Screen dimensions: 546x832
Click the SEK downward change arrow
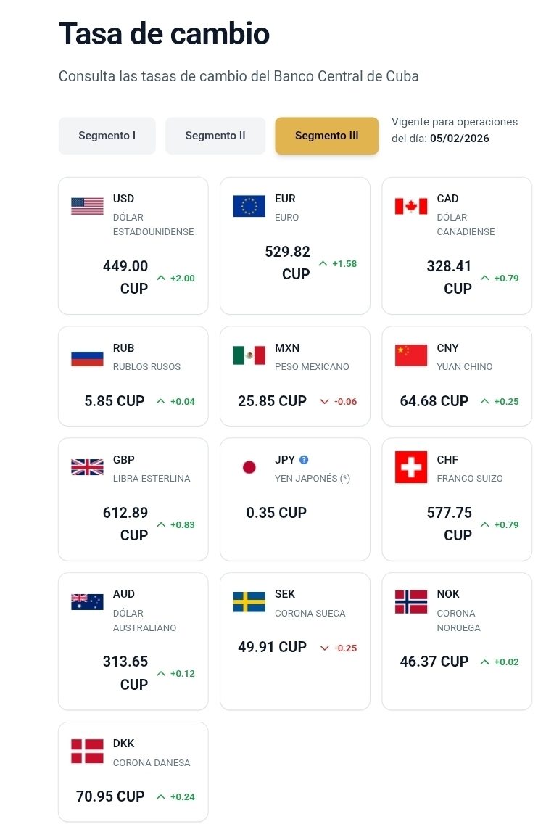(323, 648)
